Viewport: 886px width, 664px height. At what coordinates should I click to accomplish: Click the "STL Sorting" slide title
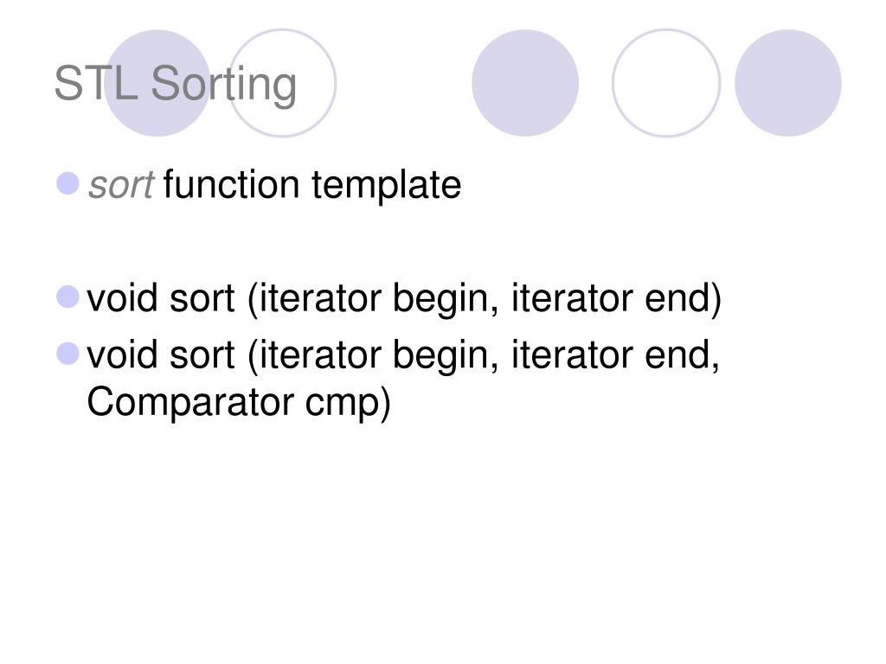[175, 84]
